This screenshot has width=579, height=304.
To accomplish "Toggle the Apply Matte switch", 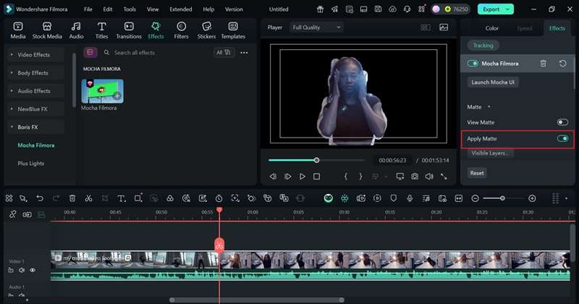I will (x=562, y=138).
